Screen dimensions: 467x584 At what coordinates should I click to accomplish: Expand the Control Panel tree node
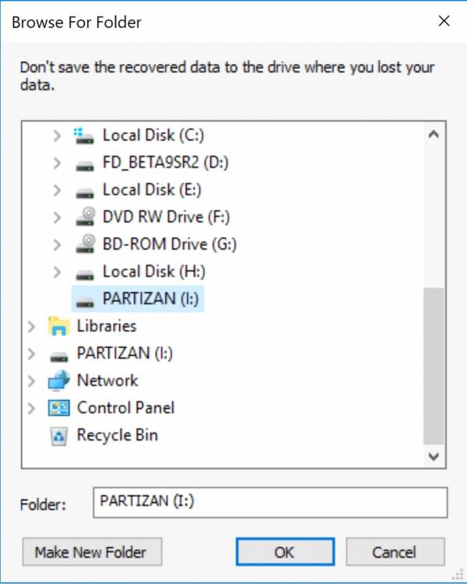(x=31, y=408)
